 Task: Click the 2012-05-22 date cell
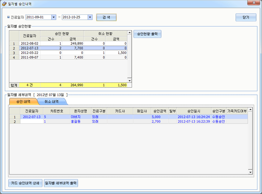pos(29,52)
